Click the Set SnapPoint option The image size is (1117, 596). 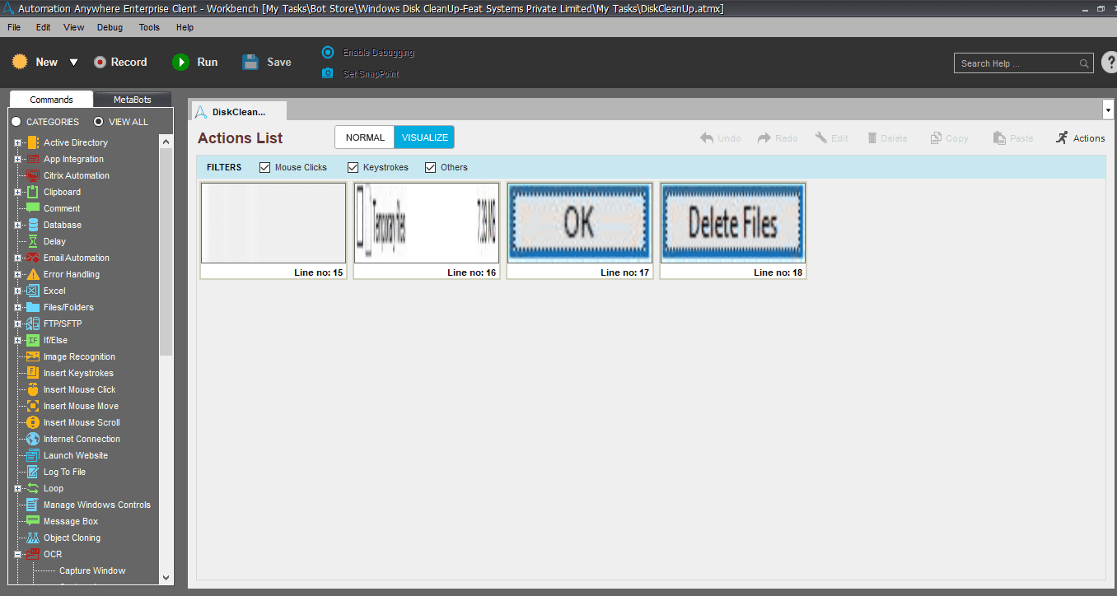tap(361, 73)
